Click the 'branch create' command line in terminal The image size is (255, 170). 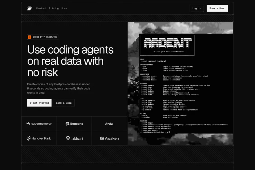[176, 86]
